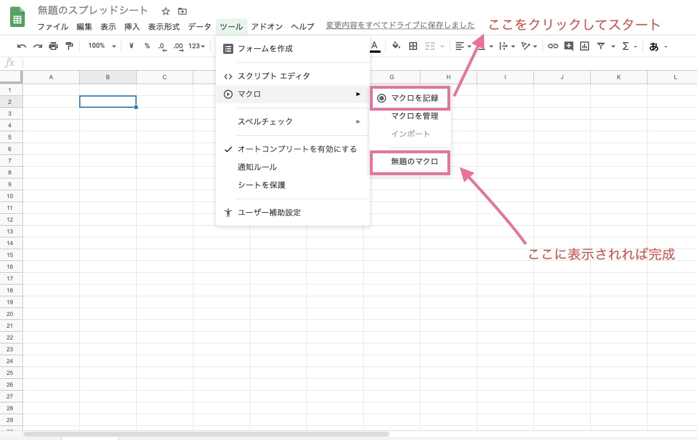Click the borders grid icon
The image size is (697, 440).
click(413, 46)
